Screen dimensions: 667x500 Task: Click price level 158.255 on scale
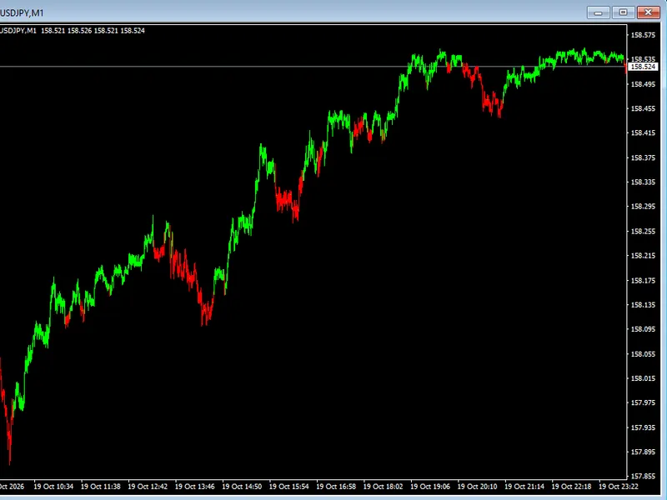[x=643, y=232]
